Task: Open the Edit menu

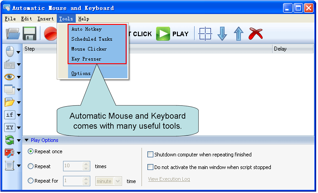Action: 27,19
